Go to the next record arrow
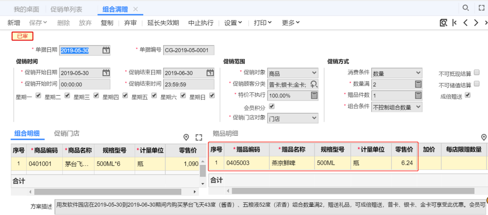Image resolution: width=488 pixels, height=215 pixels. pyautogui.click(x=476, y=23)
